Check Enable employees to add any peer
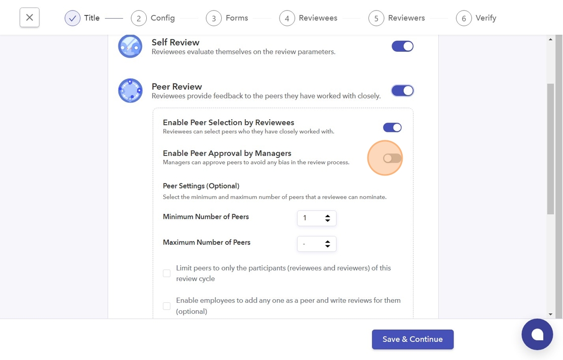 coord(167,306)
